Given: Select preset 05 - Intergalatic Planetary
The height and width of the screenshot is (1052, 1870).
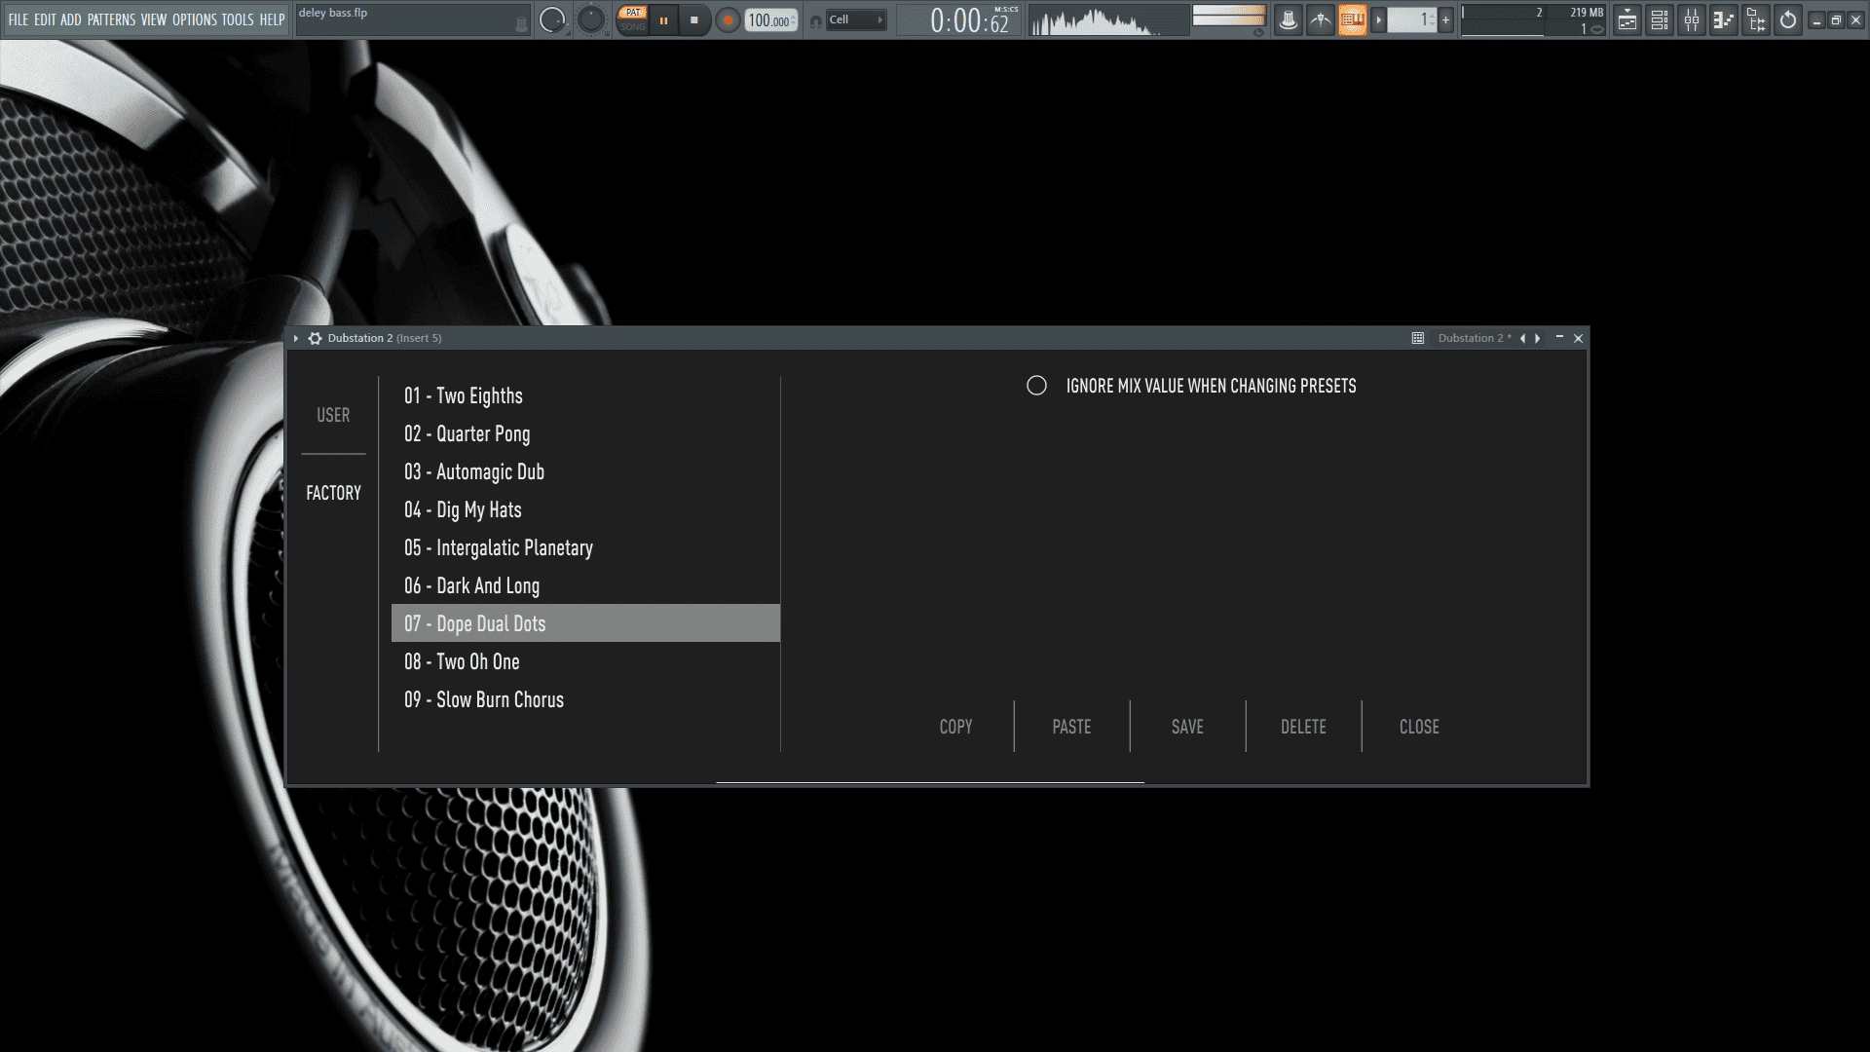Looking at the screenshot, I should (x=585, y=547).
